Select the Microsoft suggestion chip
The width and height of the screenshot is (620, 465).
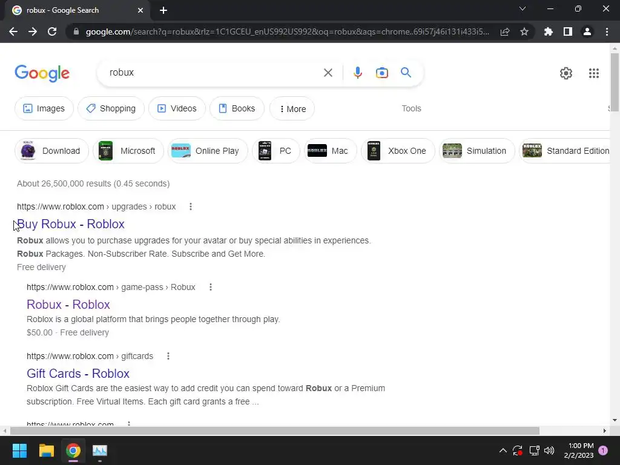[x=128, y=151]
